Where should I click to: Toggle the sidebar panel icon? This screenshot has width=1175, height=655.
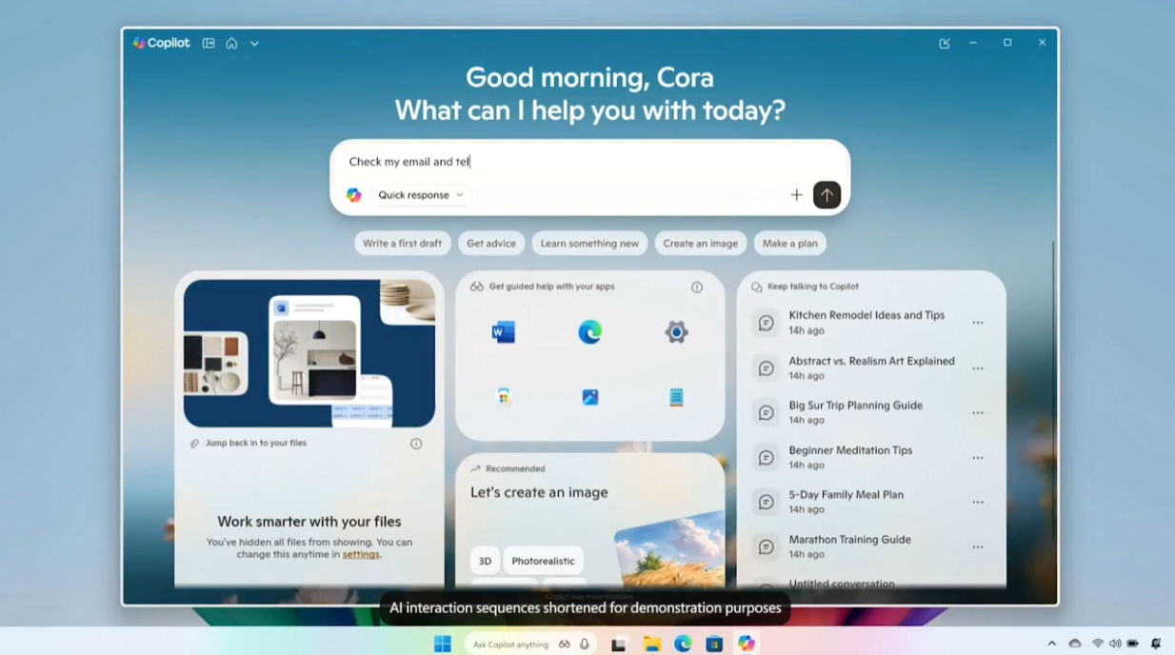click(x=209, y=43)
